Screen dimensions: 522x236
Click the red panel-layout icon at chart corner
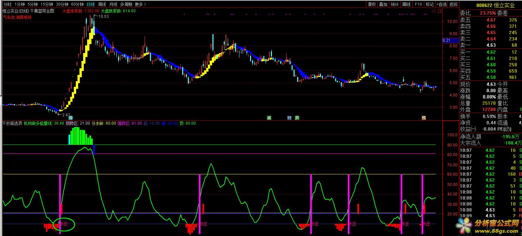pyautogui.click(x=440, y=11)
